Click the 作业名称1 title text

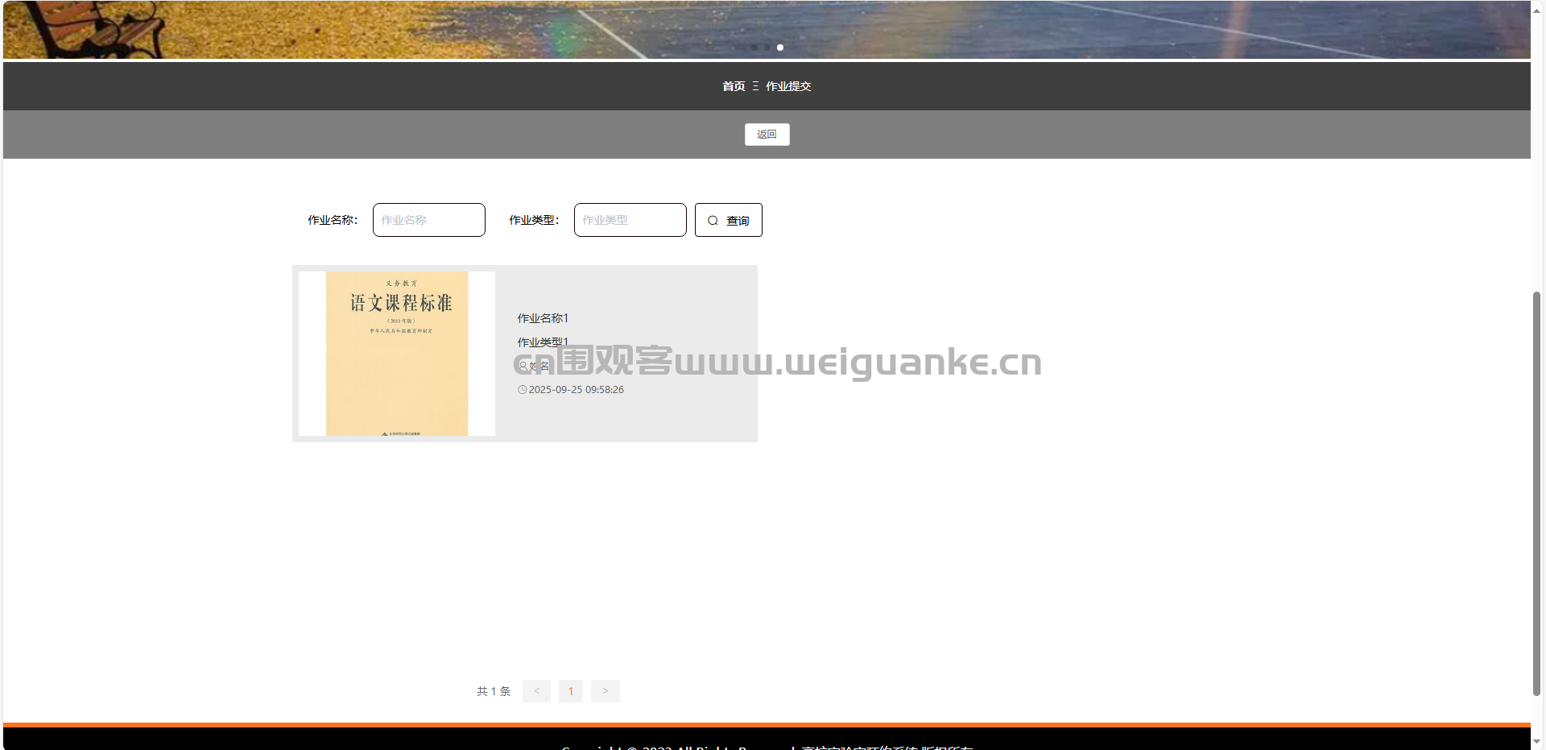[543, 318]
